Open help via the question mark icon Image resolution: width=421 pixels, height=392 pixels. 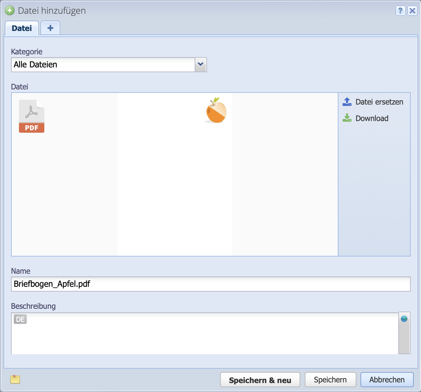[x=400, y=11]
